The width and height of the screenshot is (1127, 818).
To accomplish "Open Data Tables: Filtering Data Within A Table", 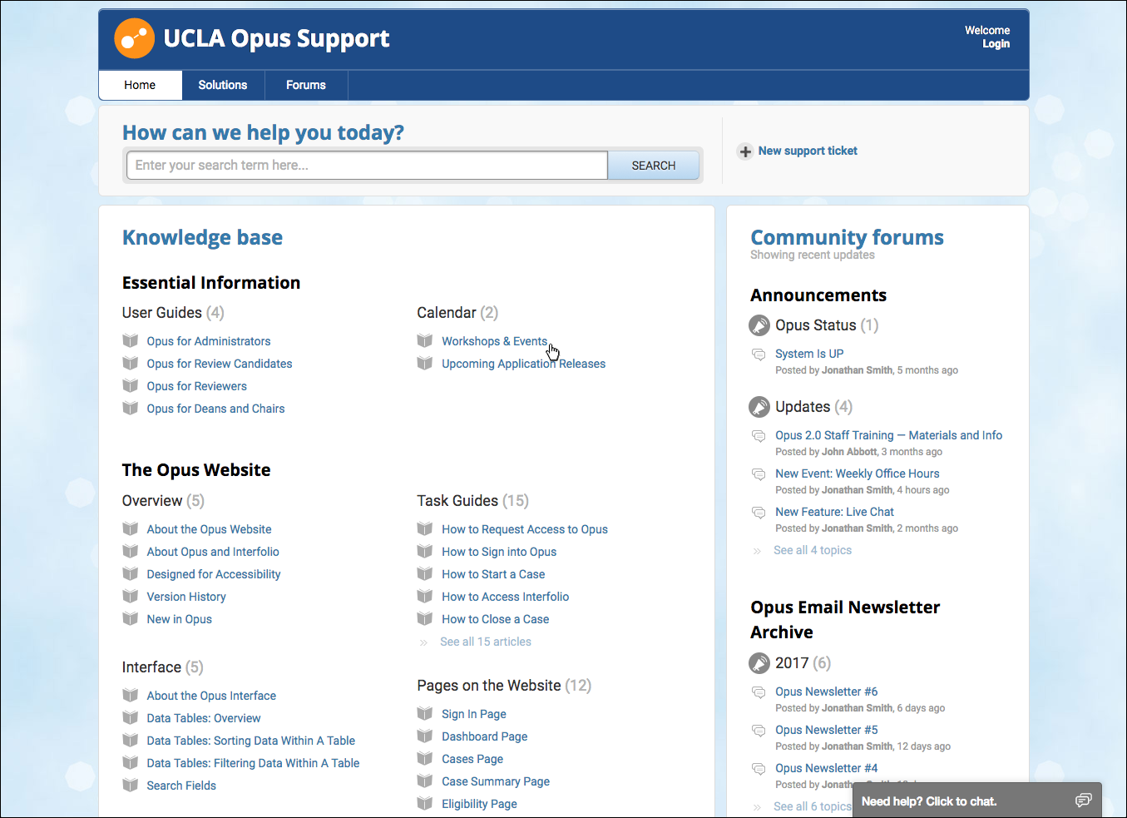I will [x=254, y=763].
